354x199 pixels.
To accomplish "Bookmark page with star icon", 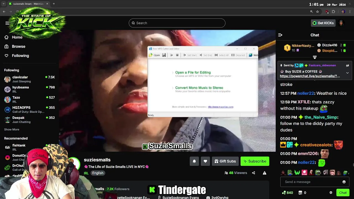I will [x=317, y=12].
